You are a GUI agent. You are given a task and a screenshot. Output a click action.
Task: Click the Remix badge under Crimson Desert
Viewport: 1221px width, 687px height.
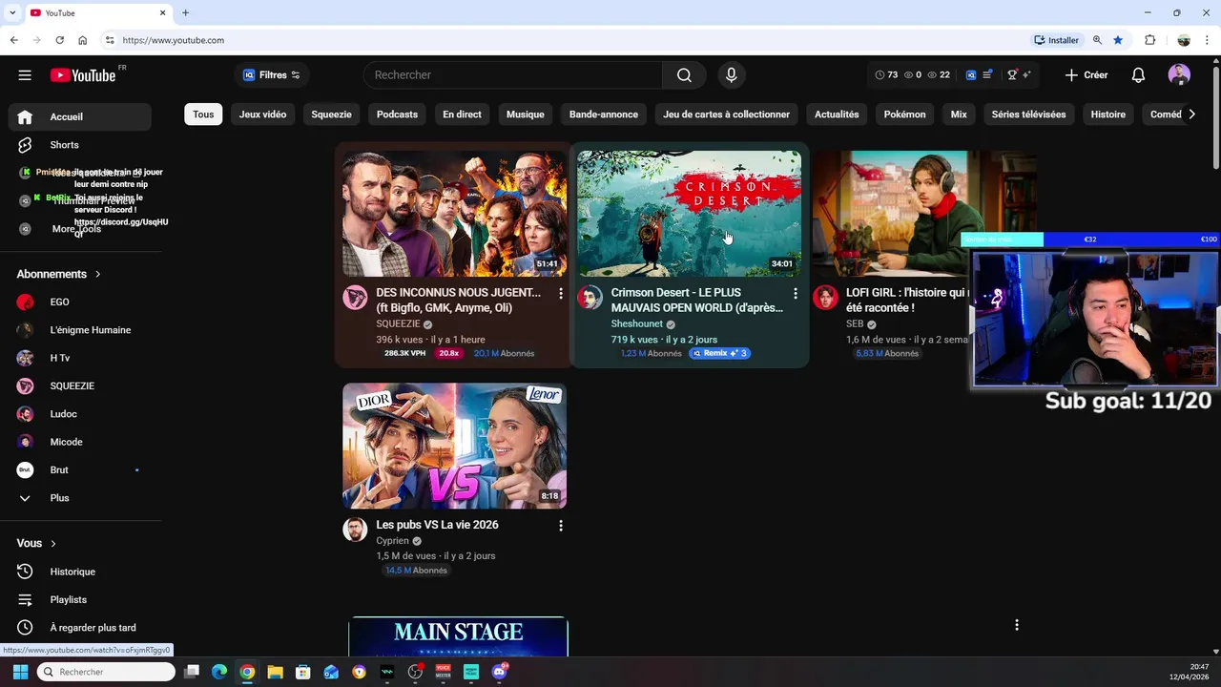tap(719, 353)
